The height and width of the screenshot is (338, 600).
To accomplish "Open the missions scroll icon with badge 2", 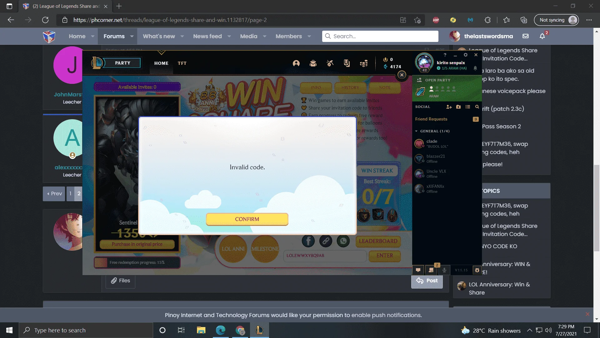I will coord(431,270).
